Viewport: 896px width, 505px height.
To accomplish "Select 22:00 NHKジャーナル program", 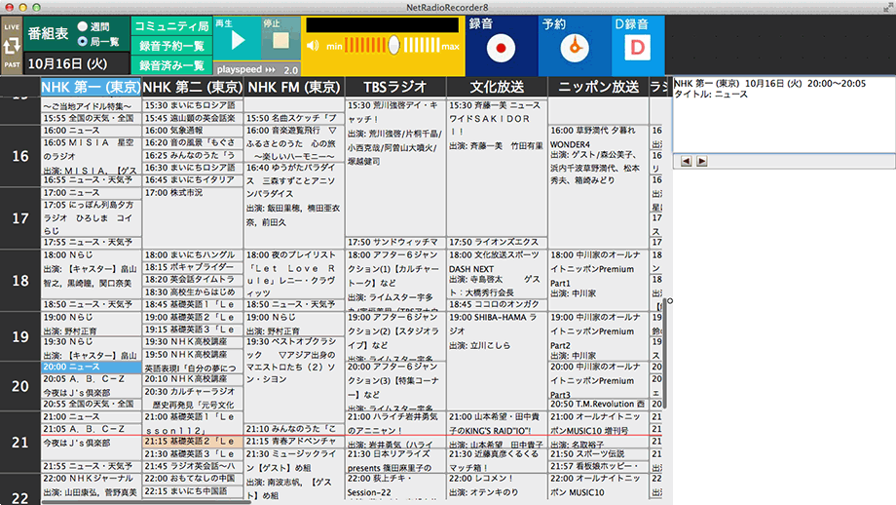I will 91,485.
